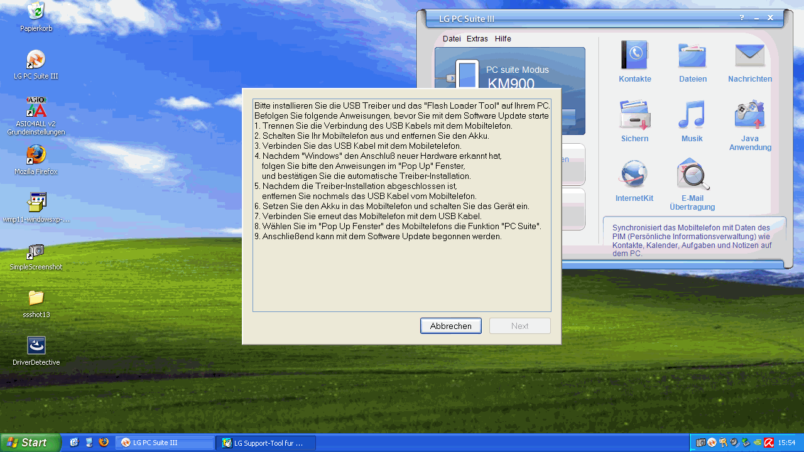This screenshot has width=804, height=452.
Task: Click line '8. Wählen Sie im Pop Up Fenster'
Action: (x=398, y=226)
